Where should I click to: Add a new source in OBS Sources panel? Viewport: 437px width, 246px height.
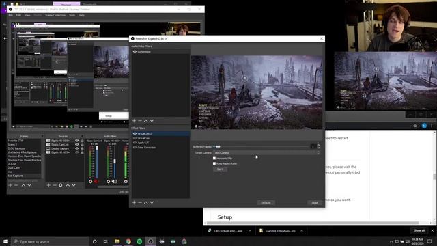pos(48,185)
